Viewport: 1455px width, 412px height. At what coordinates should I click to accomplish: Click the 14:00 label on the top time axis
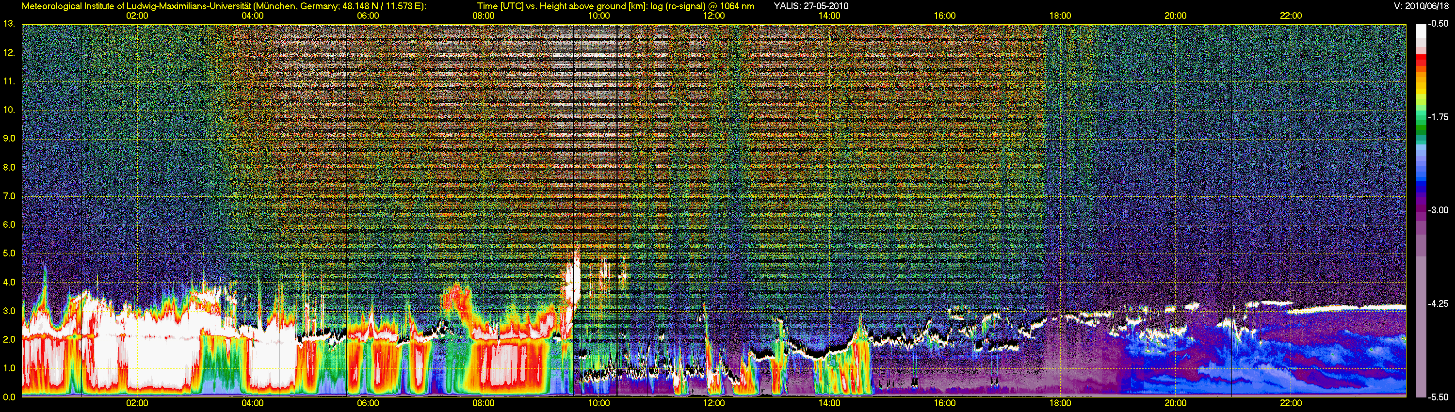[829, 15]
